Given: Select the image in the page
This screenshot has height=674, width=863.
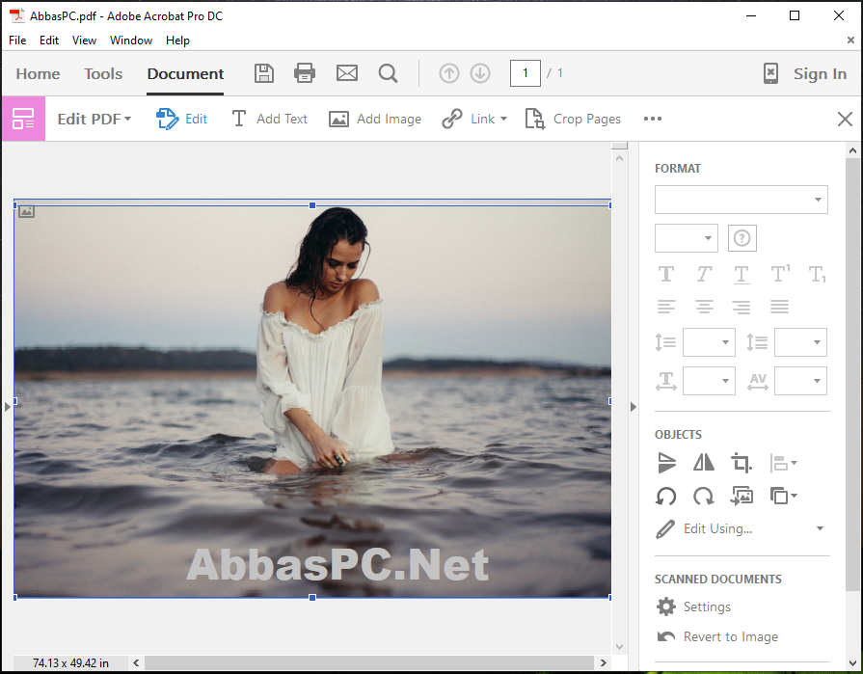Looking at the screenshot, I should [x=312, y=401].
